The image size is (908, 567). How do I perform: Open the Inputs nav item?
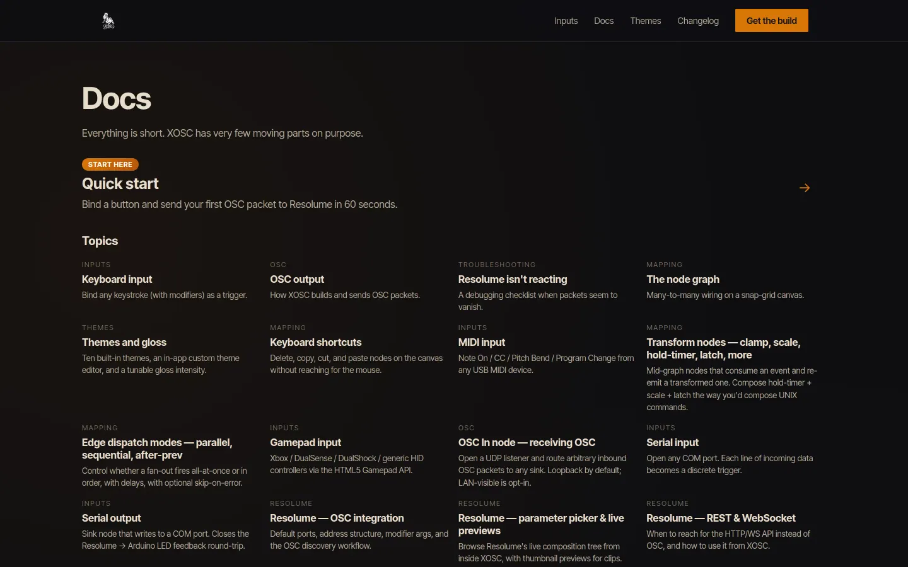[566, 21]
